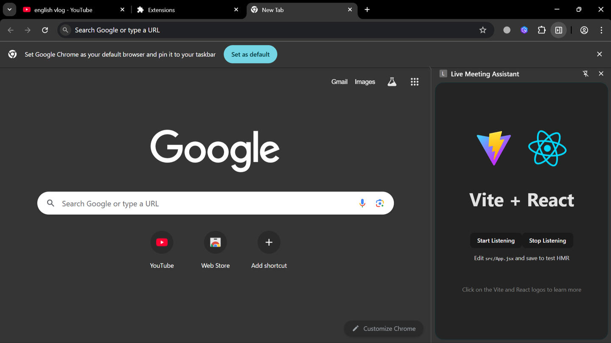
Task: Open the Google apps grid
Action: point(415,82)
